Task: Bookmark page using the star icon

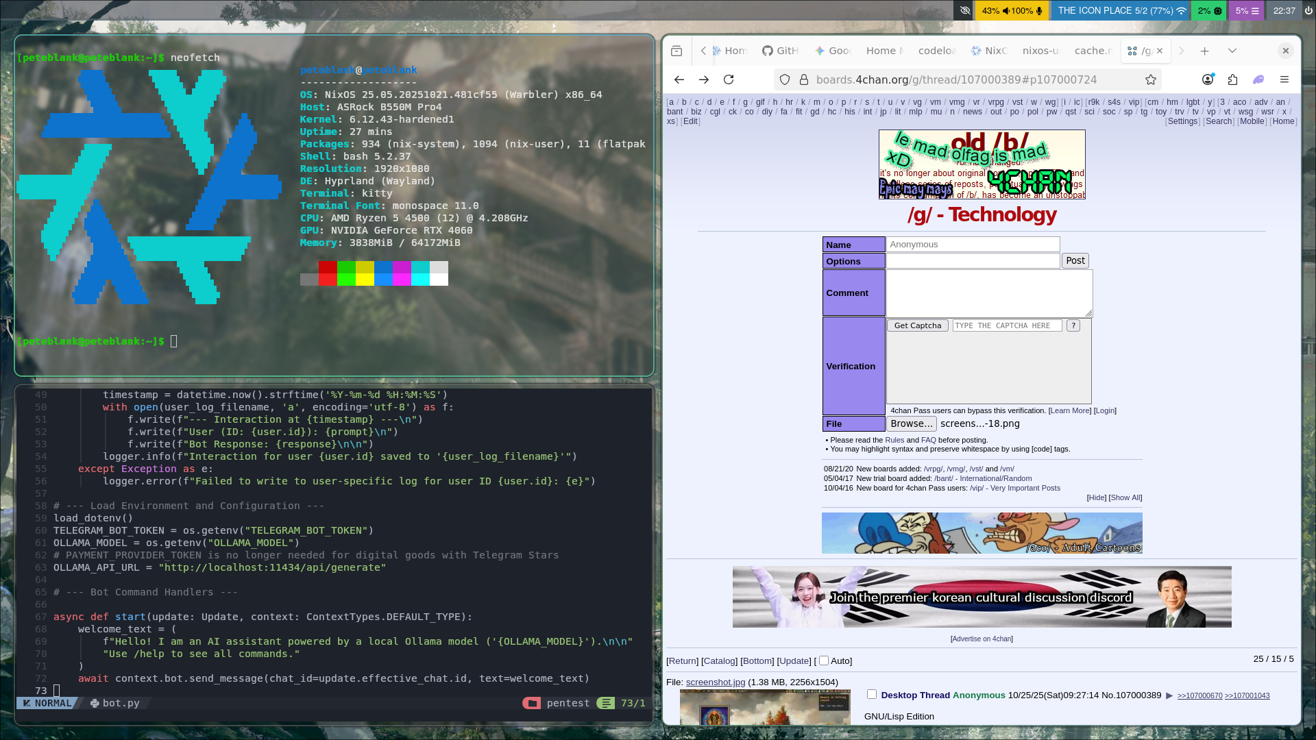Action: pos(1151,79)
